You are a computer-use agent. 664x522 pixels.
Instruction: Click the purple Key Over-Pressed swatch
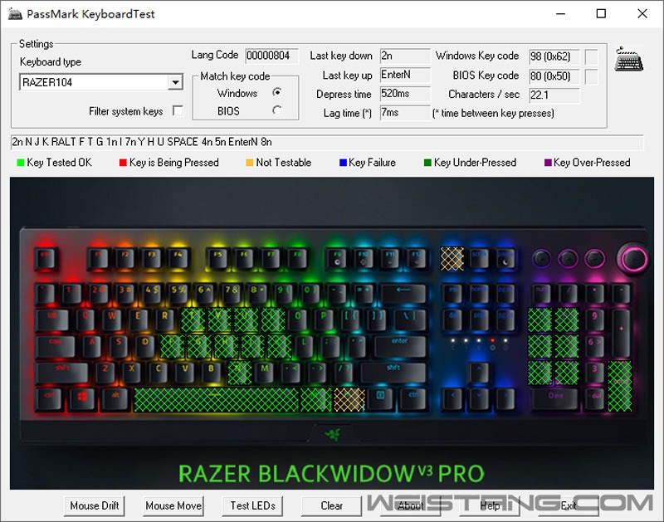click(x=548, y=163)
